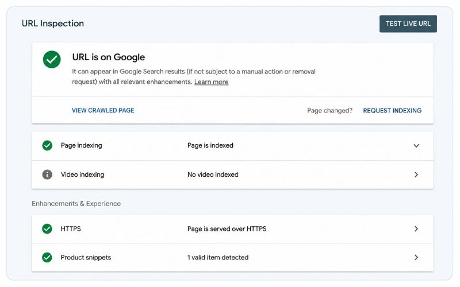Click the 'Page changed?' text
Viewport: 460px width, 287px height.
point(329,111)
